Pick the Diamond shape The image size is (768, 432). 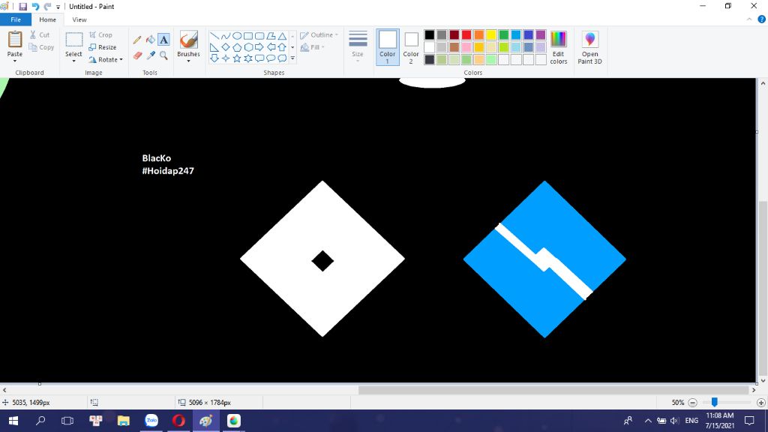tap(226, 47)
